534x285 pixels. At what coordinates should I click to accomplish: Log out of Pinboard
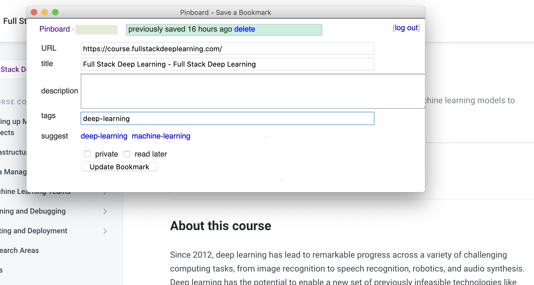pyautogui.click(x=406, y=28)
